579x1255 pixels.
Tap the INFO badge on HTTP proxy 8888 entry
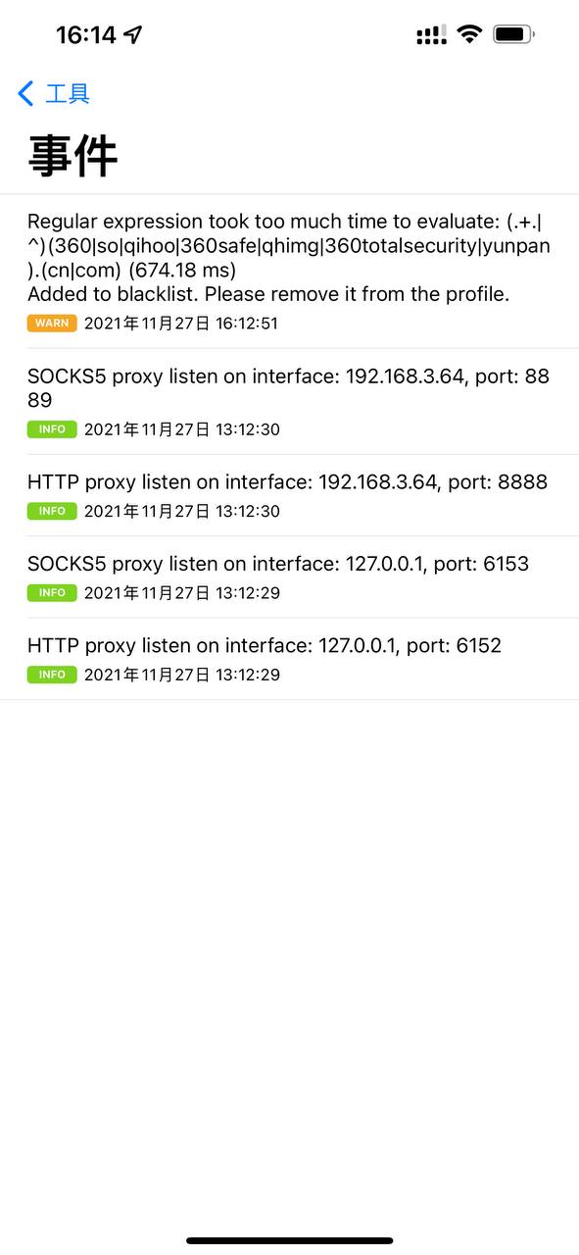[x=51, y=511]
